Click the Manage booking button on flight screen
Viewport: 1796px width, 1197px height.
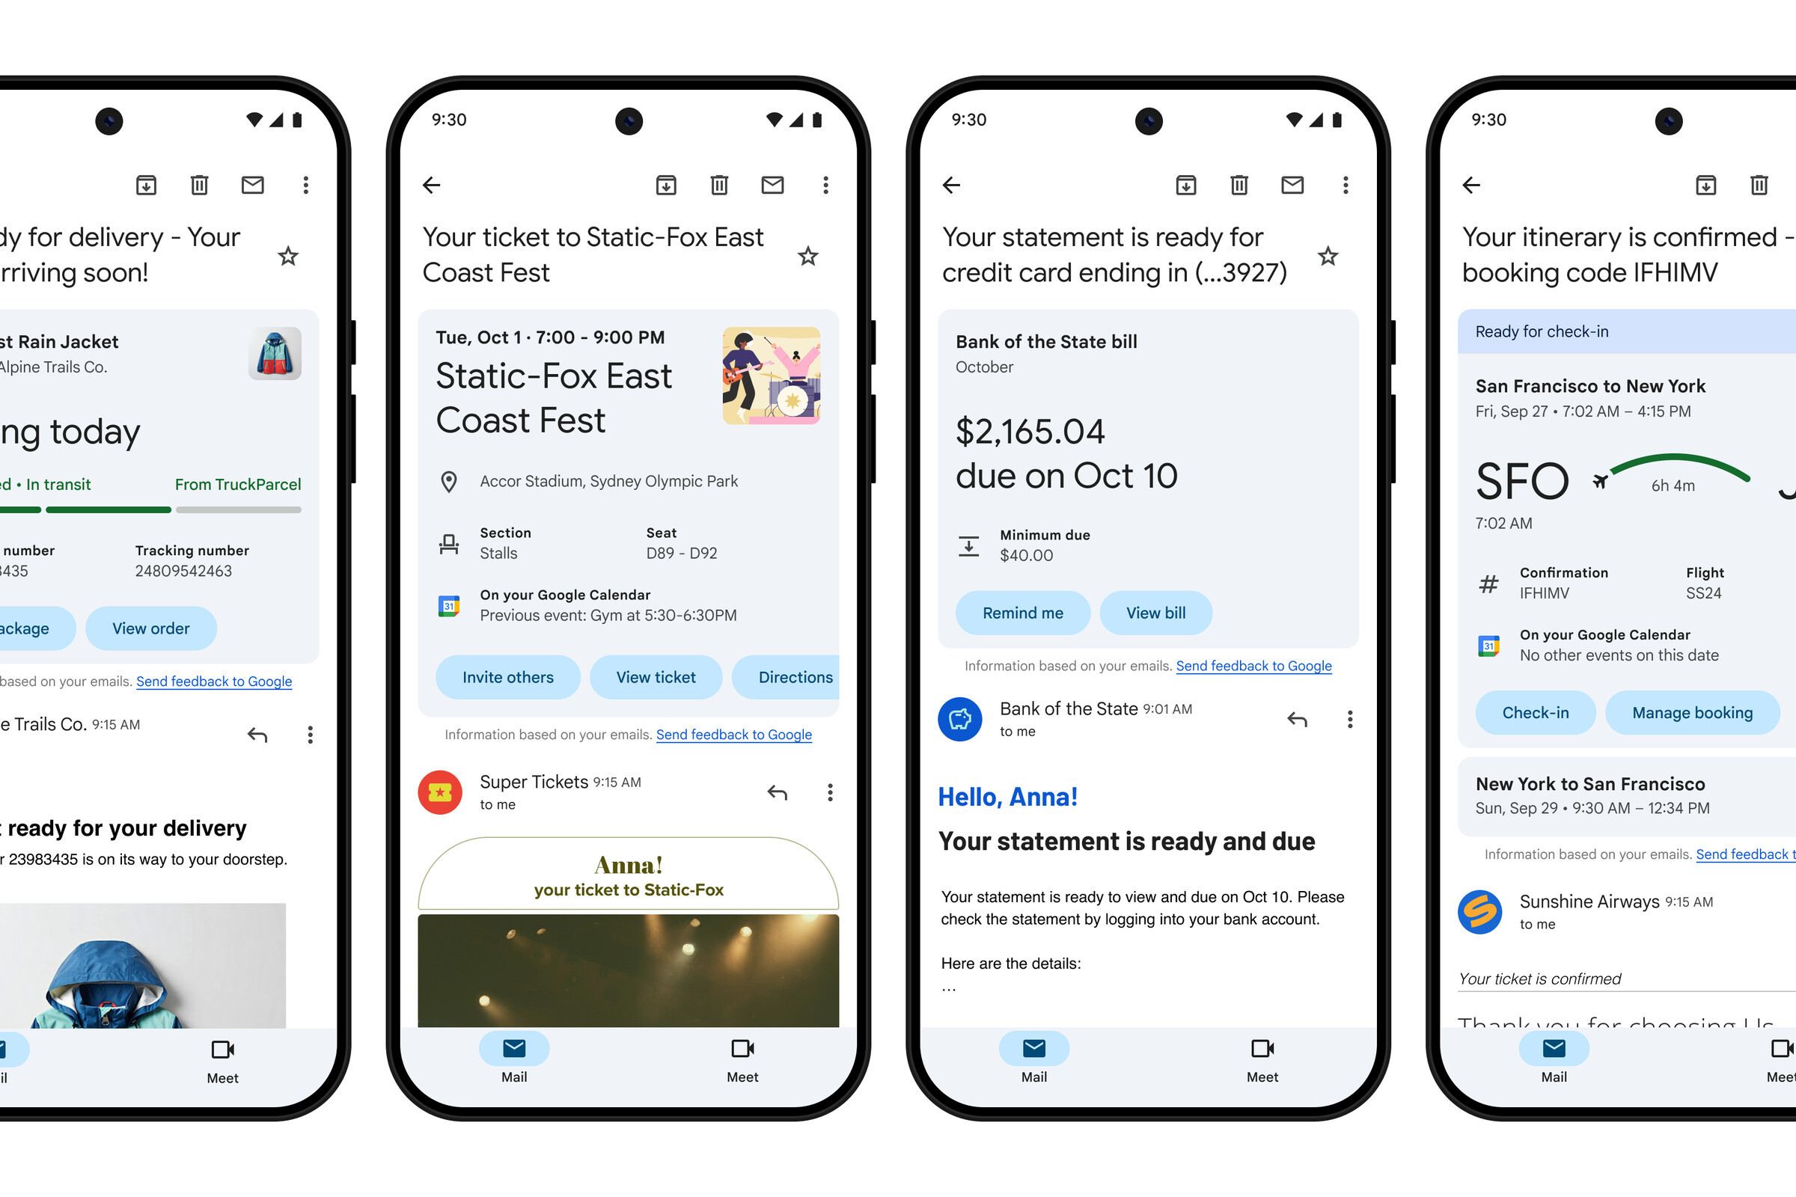click(1689, 712)
